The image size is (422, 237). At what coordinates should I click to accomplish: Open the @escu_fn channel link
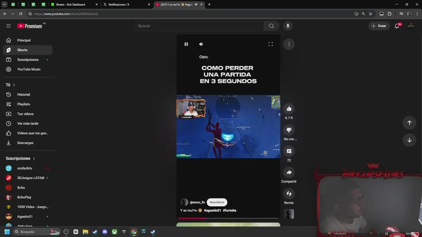coord(197,202)
